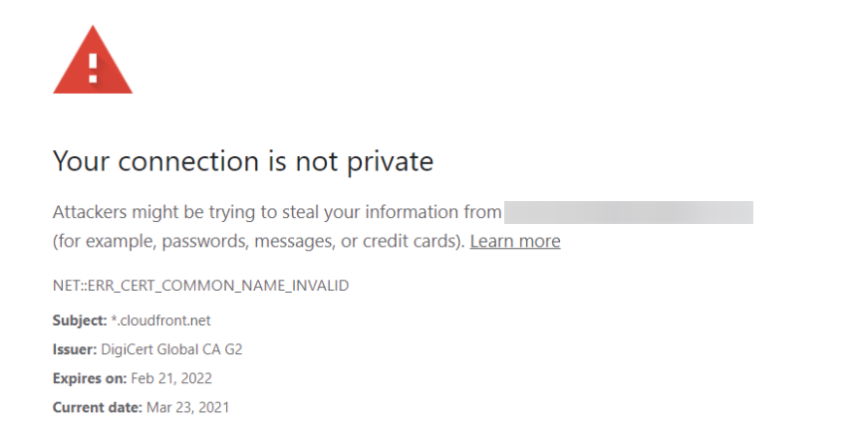
Task: Click the white exclamation mark in the triangle
Action: [93, 68]
